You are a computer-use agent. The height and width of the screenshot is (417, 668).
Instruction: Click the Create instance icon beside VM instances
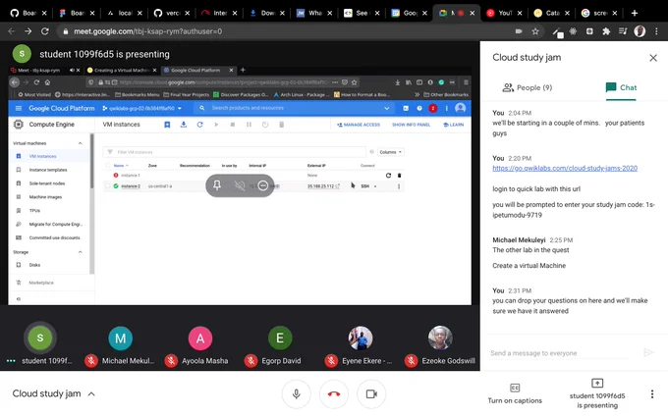click(167, 125)
